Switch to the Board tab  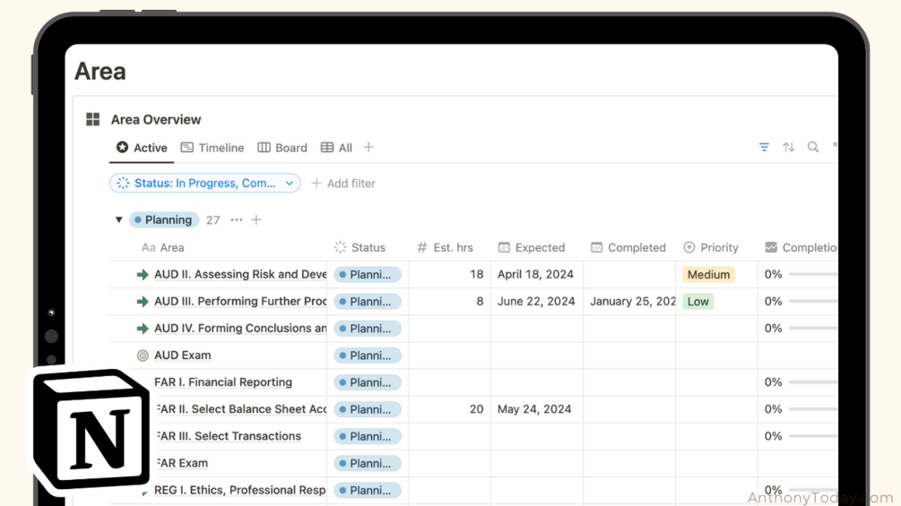pos(282,148)
